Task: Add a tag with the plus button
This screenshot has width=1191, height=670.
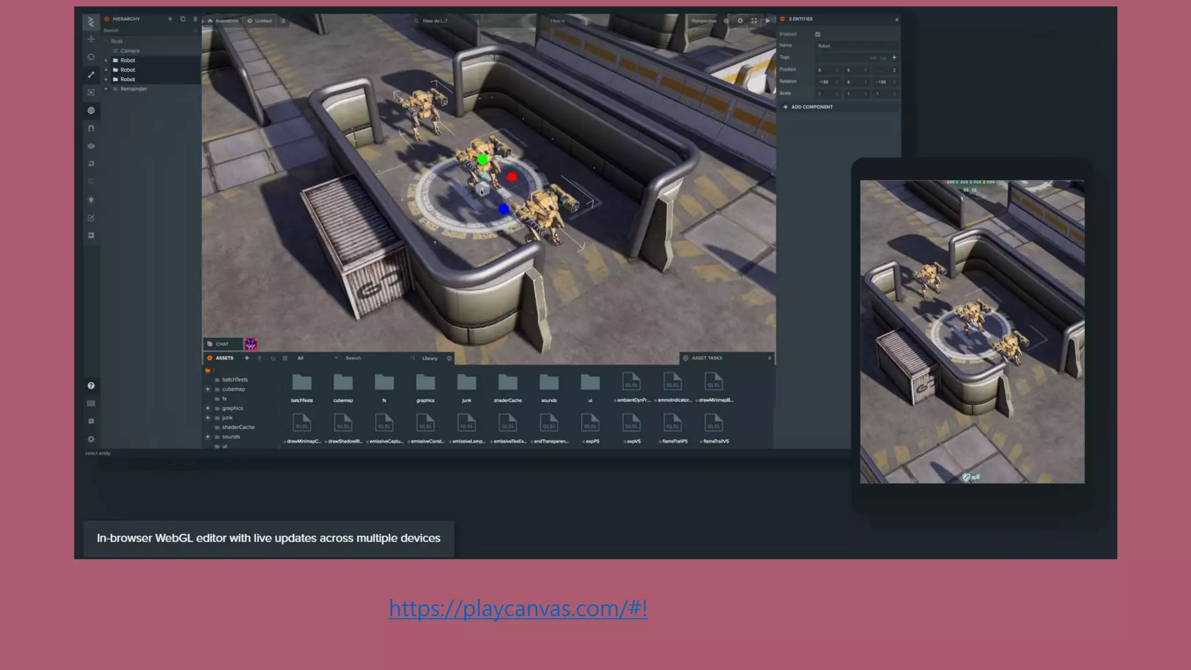Action: pyautogui.click(x=894, y=58)
